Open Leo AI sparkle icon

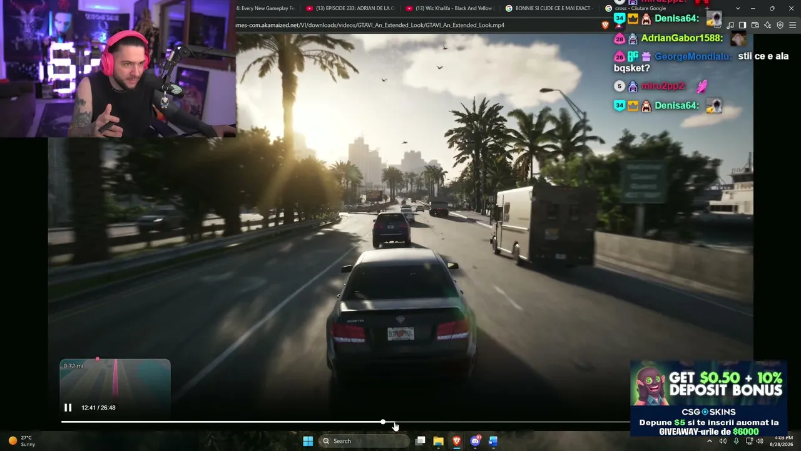pyautogui.click(x=767, y=25)
